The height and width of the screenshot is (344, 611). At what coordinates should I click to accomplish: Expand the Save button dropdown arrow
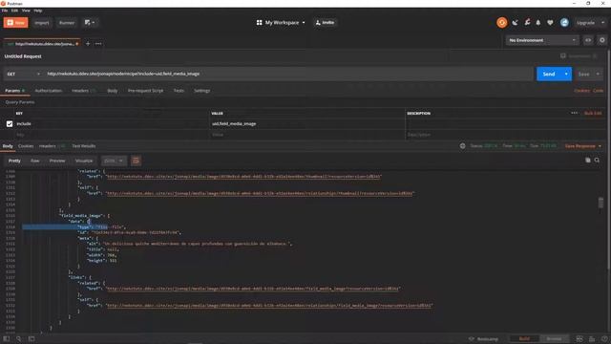click(598, 75)
